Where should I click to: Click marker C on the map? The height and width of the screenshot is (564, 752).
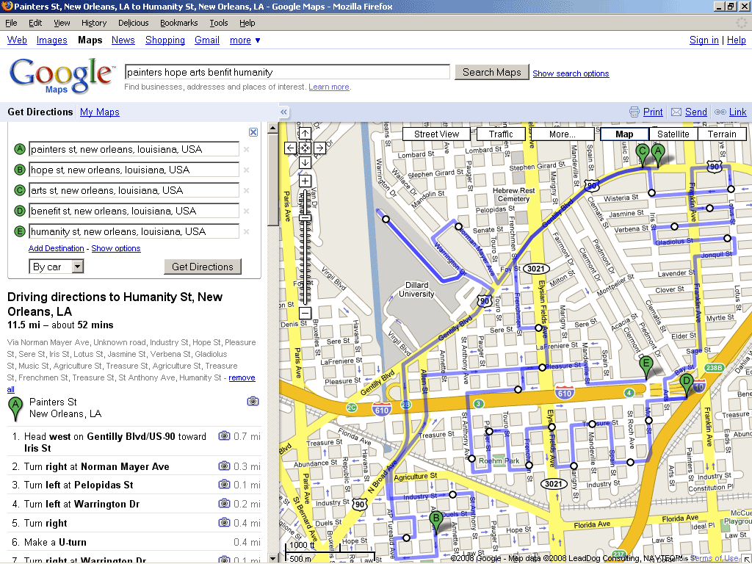642,156
